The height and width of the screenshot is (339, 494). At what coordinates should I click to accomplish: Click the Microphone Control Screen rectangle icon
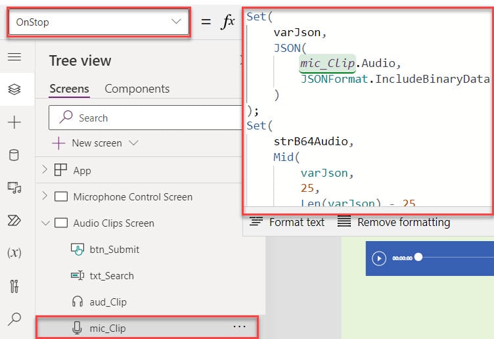click(61, 196)
